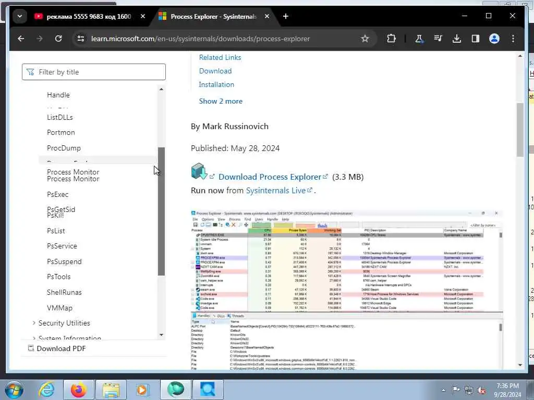Viewport: 534px width, 400px height.
Task: Open the media player taskbar icon
Action: coord(143,390)
